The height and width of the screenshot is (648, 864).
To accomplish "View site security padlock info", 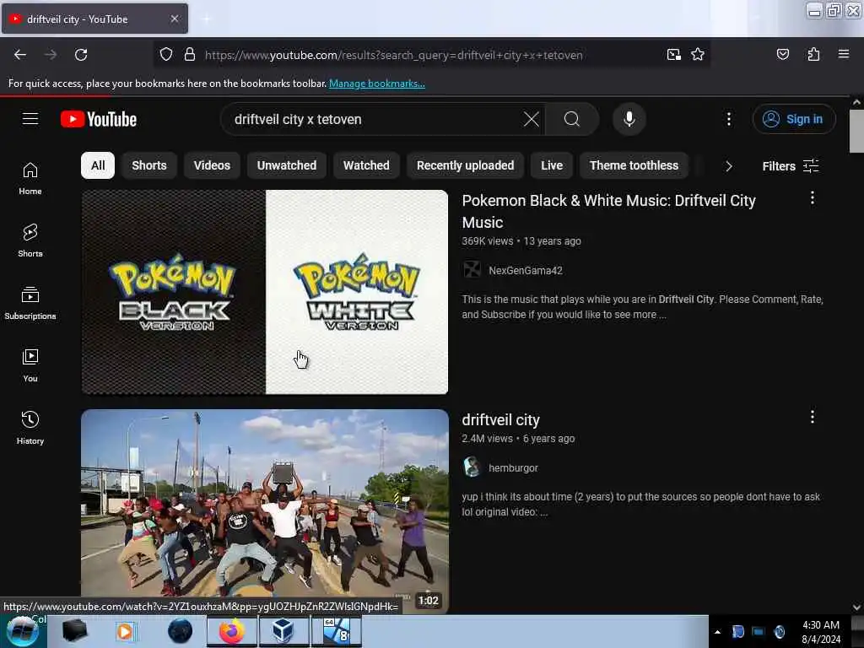I will [x=190, y=55].
